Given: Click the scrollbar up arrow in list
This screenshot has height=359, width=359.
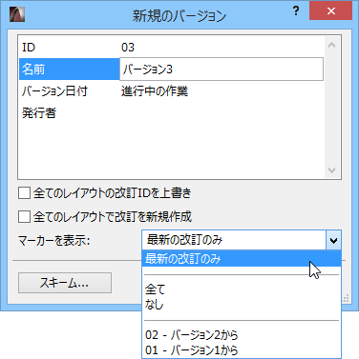Looking at the screenshot, I should [x=331, y=45].
